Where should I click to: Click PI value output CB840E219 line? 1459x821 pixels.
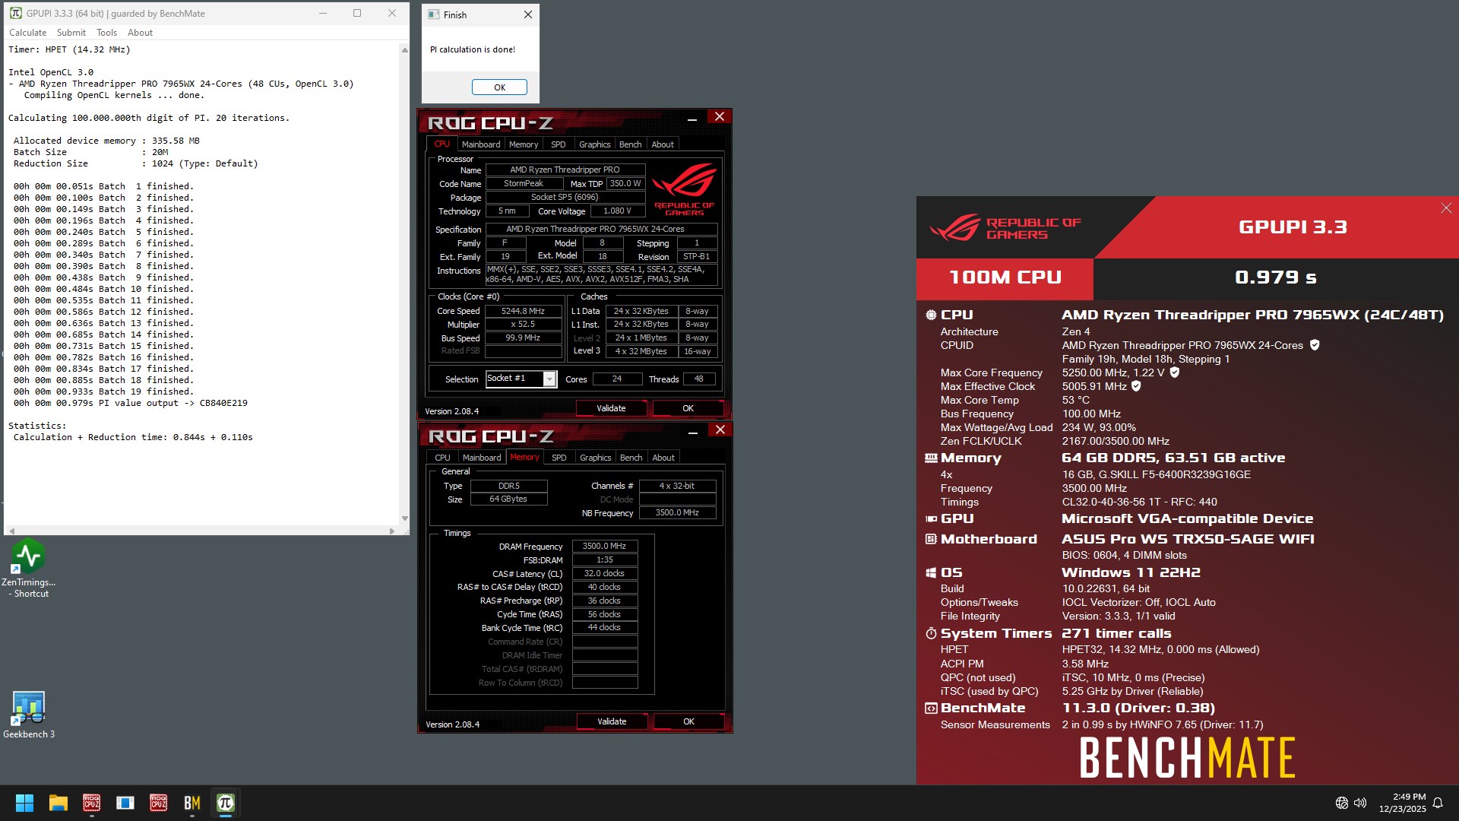pos(130,403)
